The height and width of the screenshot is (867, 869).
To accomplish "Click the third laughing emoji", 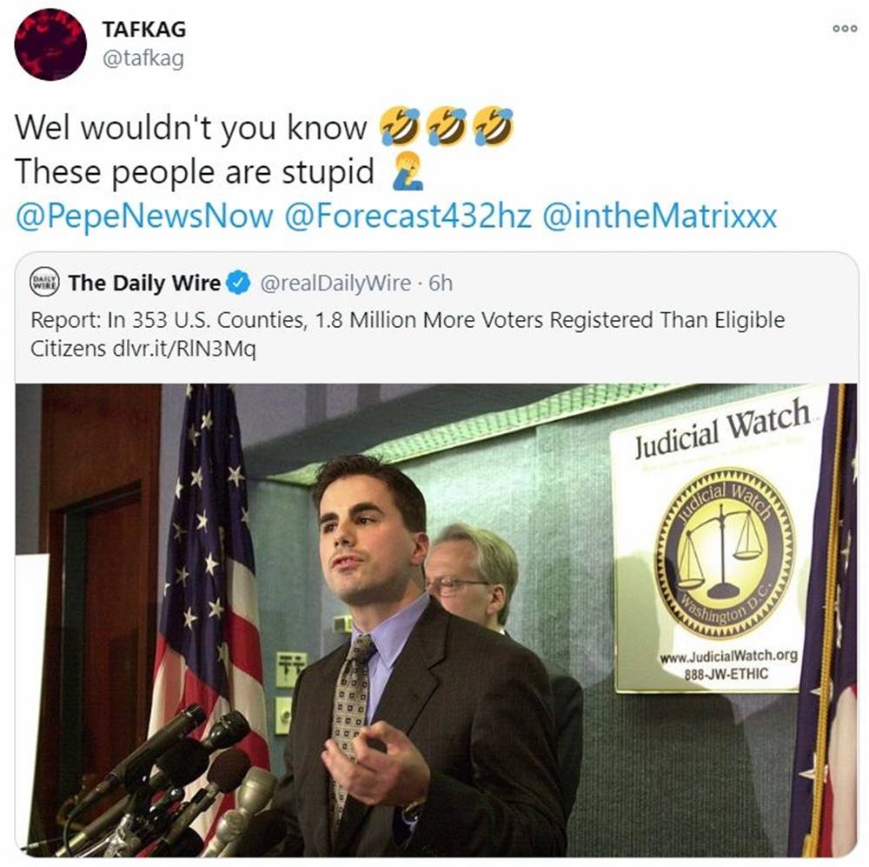I will pos(494,126).
